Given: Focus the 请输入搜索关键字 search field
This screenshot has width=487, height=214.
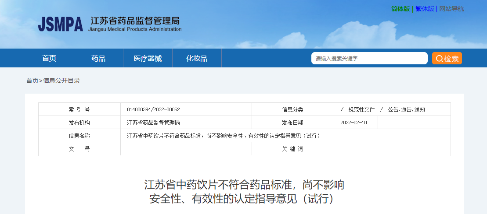Looking at the screenshot, I should pos(369,58).
